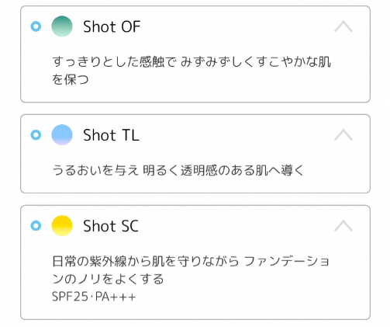The width and height of the screenshot is (390, 327).
Task: Click the ンのノリをよくする line in Shot SC card
Action: click(108, 279)
